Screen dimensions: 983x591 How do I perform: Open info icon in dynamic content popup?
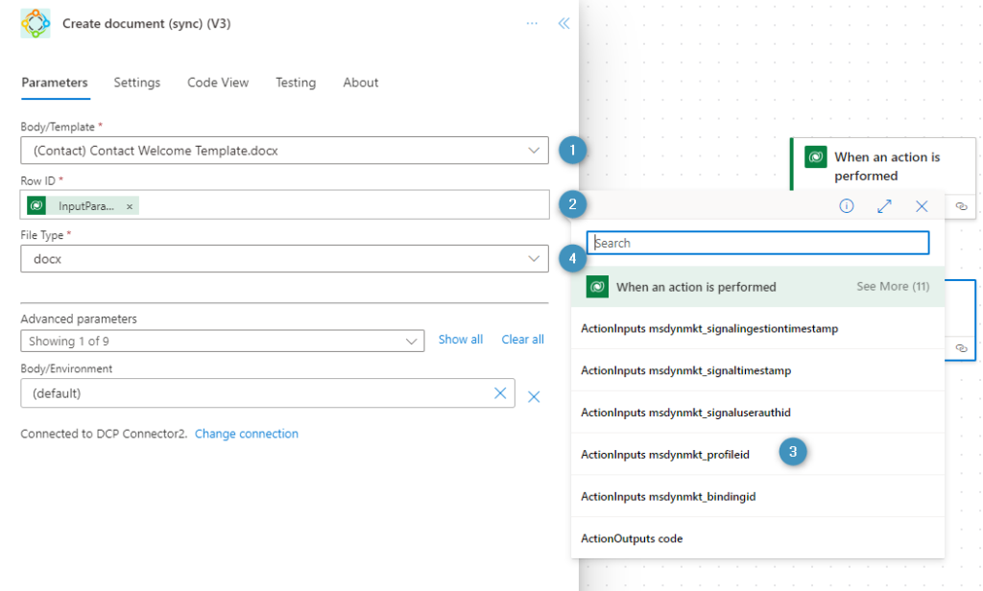[x=847, y=205]
